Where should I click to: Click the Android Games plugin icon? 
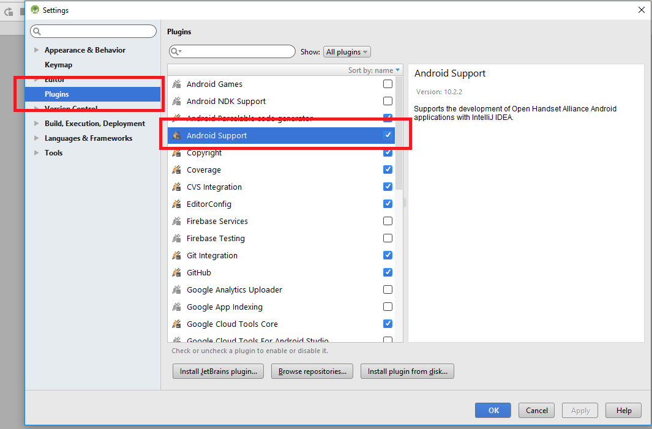[x=176, y=84]
